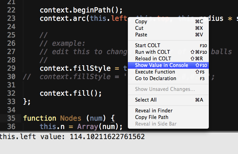The width and height of the screenshot is (238, 154).
Task: Choose Execute Function menu entry
Action: pyautogui.click(x=155, y=72)
